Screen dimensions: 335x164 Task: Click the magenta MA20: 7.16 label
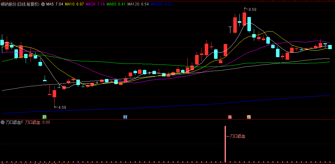coord(95,4)
